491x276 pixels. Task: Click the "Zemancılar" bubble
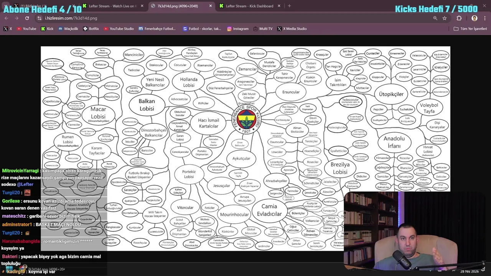click(247, 69)
